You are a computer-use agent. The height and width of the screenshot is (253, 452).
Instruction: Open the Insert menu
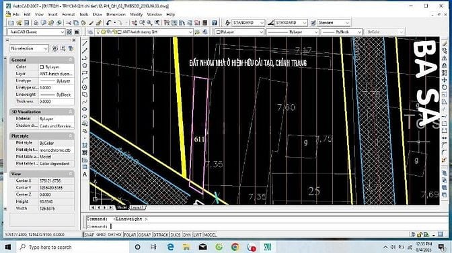[x=52, y=14]
